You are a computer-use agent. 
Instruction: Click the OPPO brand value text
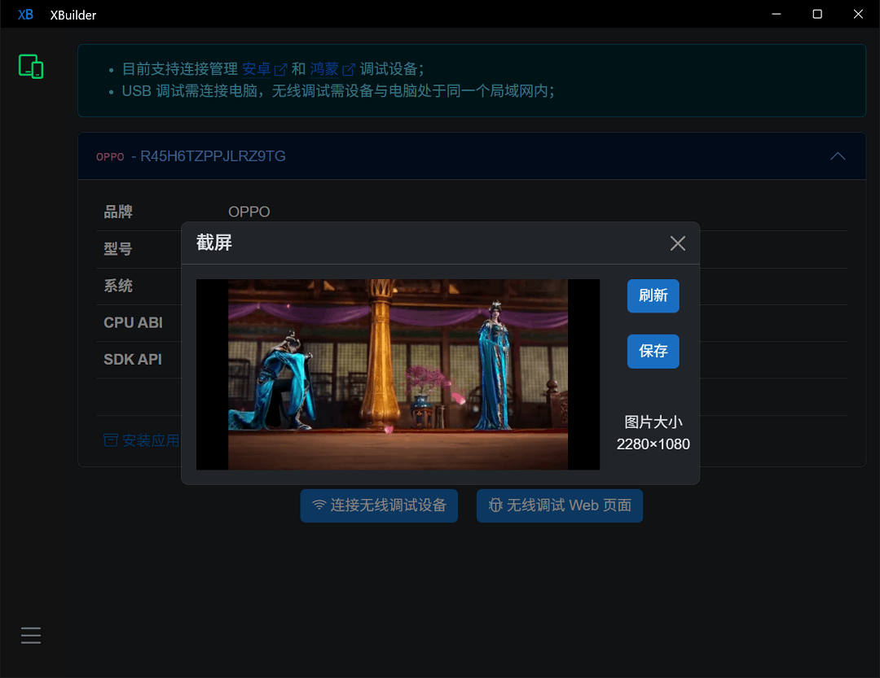click(249, 212)
